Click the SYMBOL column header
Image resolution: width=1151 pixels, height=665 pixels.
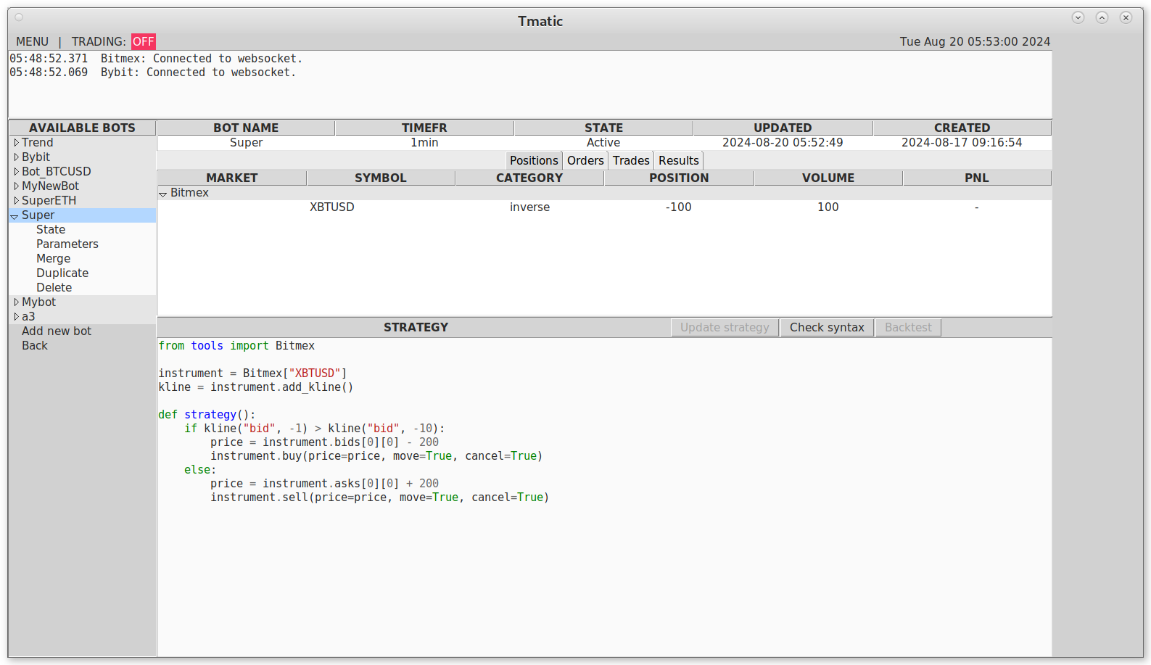(381, 178)
